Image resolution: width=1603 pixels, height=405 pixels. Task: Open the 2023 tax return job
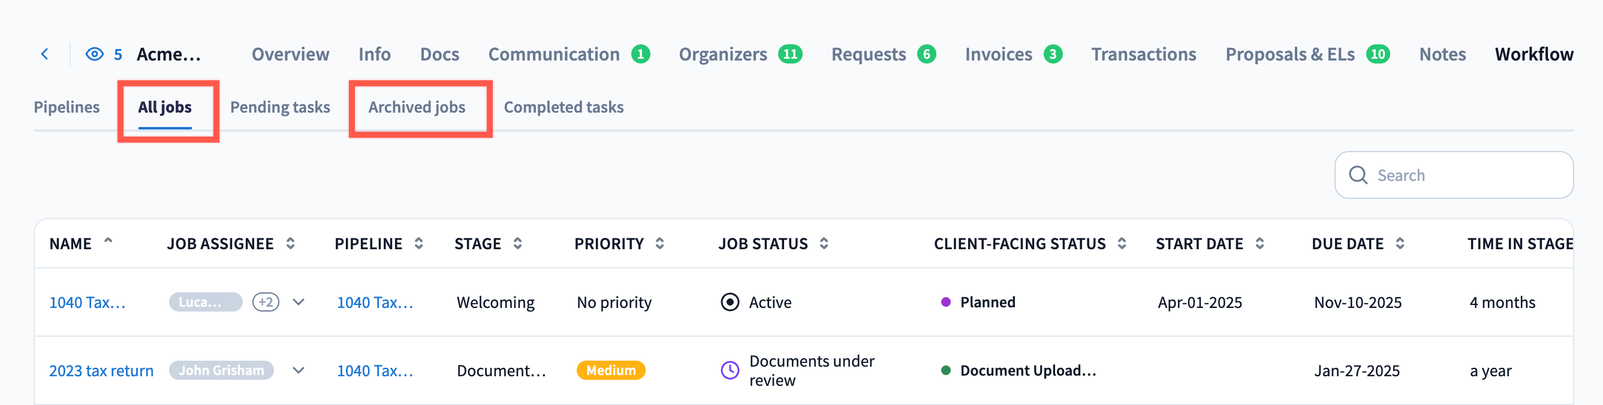(x=101, y=371)
